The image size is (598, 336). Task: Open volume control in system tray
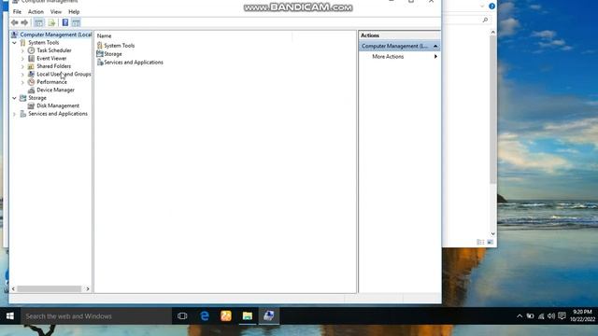click(x=551, y=316)
